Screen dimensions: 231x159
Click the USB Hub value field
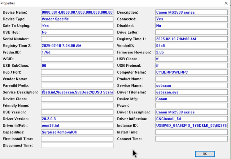[77, 32]
